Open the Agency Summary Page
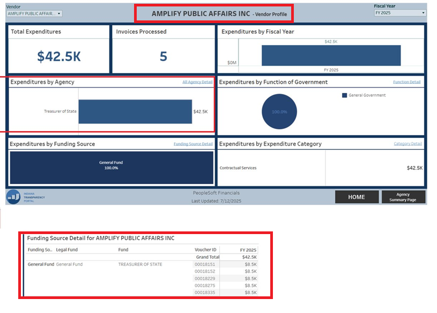The width and height of the screenshot is (437, 313). pos(403,197)
